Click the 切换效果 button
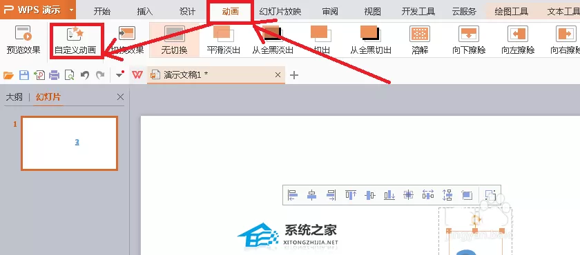Image resolution: width=580 pixels, height=255 pixels. click(127, 40)
